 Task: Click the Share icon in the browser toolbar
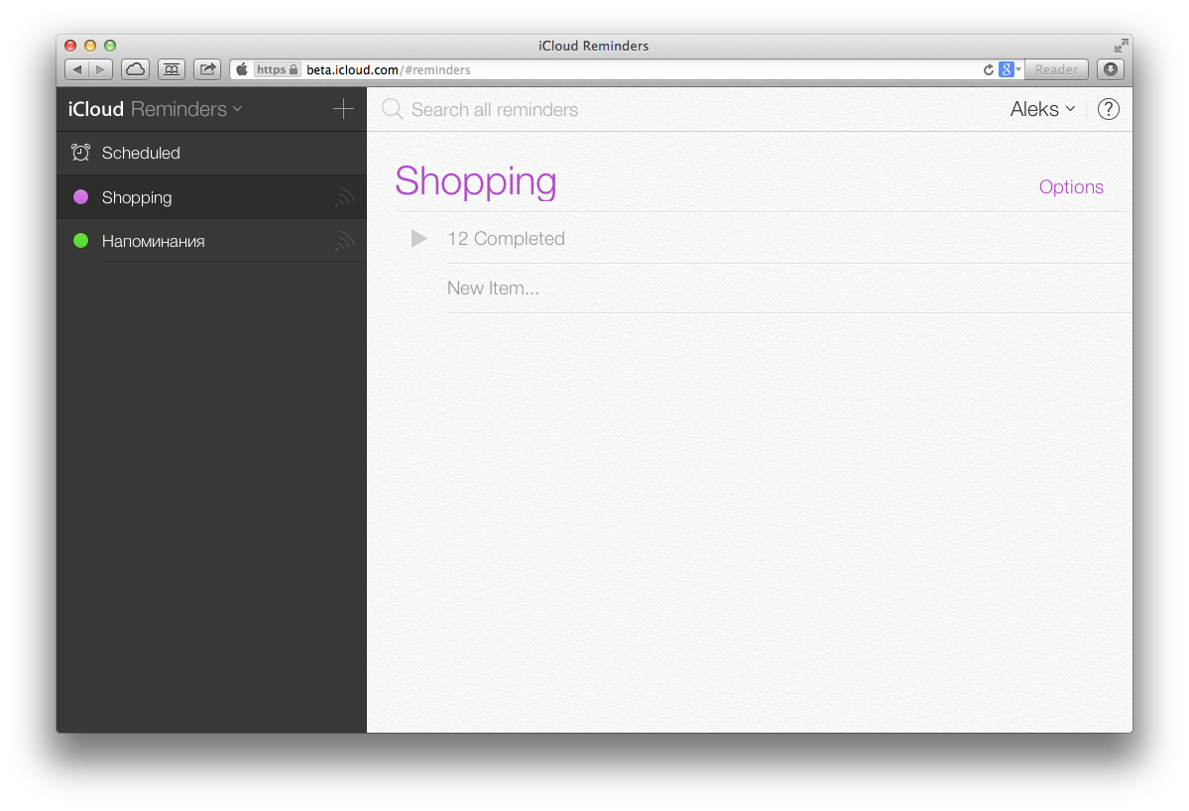point(206,69)
